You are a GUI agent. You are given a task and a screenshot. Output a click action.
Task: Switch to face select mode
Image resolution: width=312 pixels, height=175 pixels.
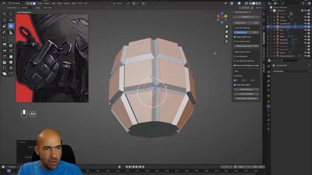[34, 3]
